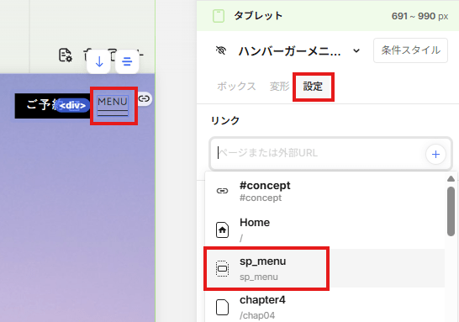The image size is (459, 322).
Task: Click the dropdown list scroll-up arrow
Action: 451,178
